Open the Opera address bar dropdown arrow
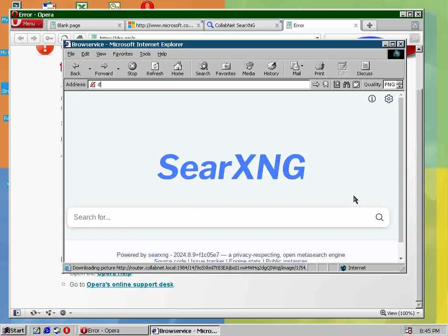Viewport: 448px width, 336px height. click(x=317, y=38)
